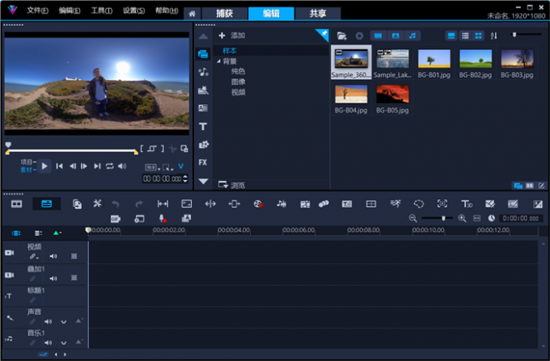Expand the 声音 voice track options chevron
The height and width of the screenshot is (361, 550).
[63, 321]
